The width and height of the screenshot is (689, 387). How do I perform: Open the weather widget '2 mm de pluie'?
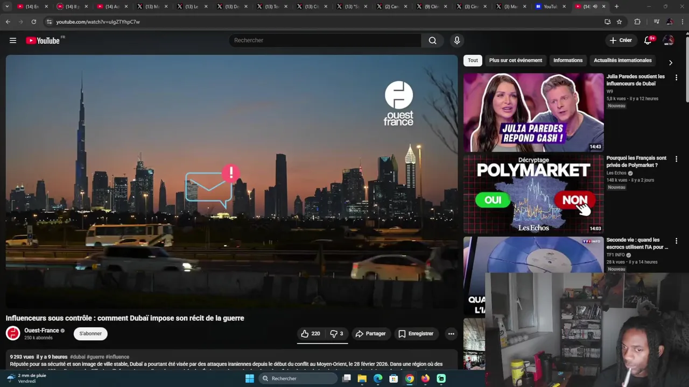tap(27, 378)
